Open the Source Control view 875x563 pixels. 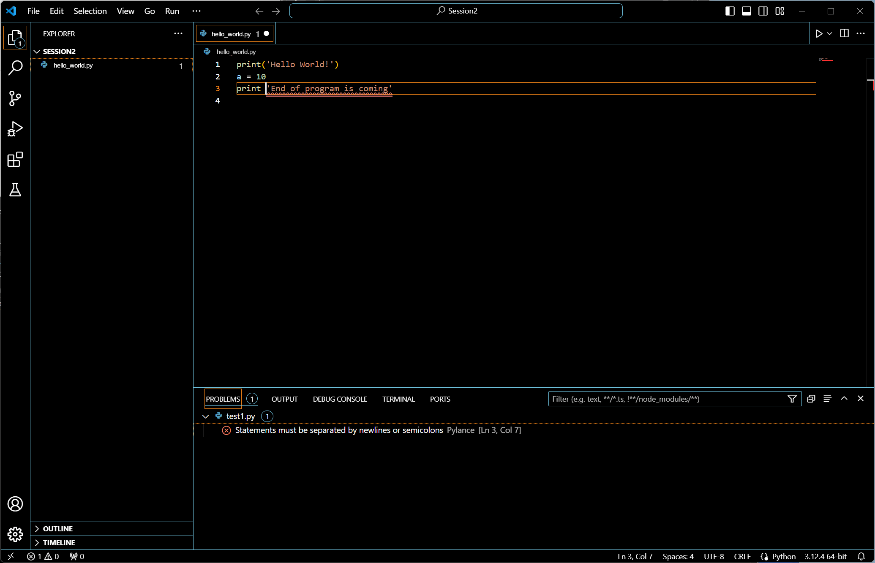pos(15,98)
